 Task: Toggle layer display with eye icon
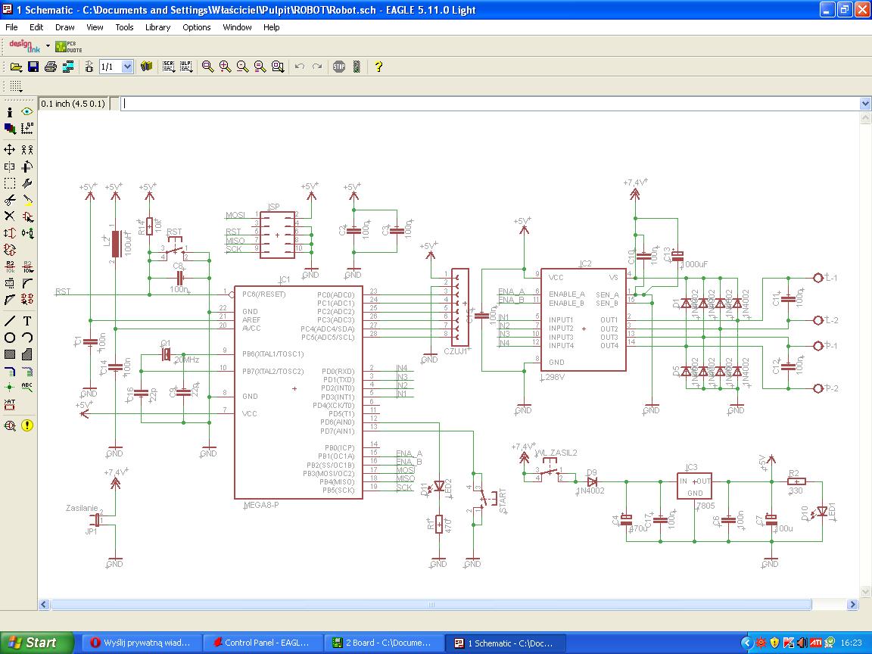[27, 112]
